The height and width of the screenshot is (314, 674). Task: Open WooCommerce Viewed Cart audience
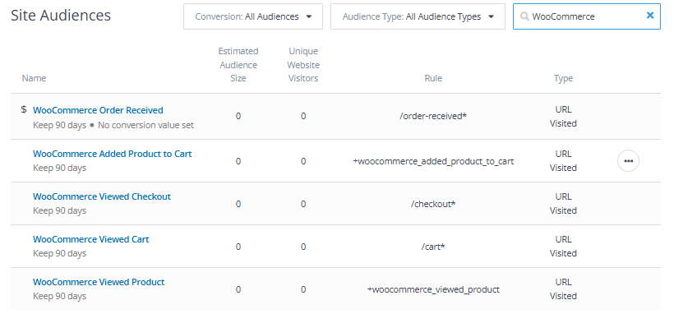point(90,239)
